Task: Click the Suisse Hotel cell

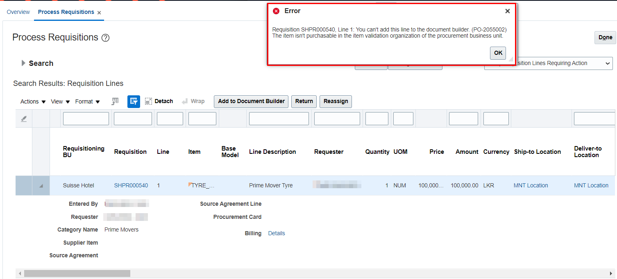Action: (x=79, y=185)
